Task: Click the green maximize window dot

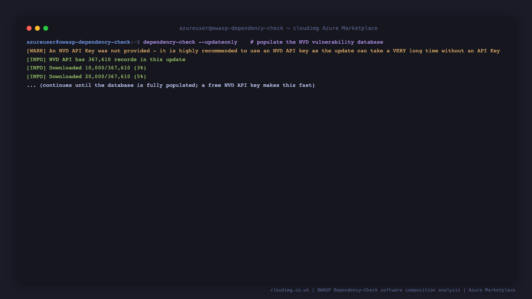Action: pyautogui.click(x=46, y=28)
